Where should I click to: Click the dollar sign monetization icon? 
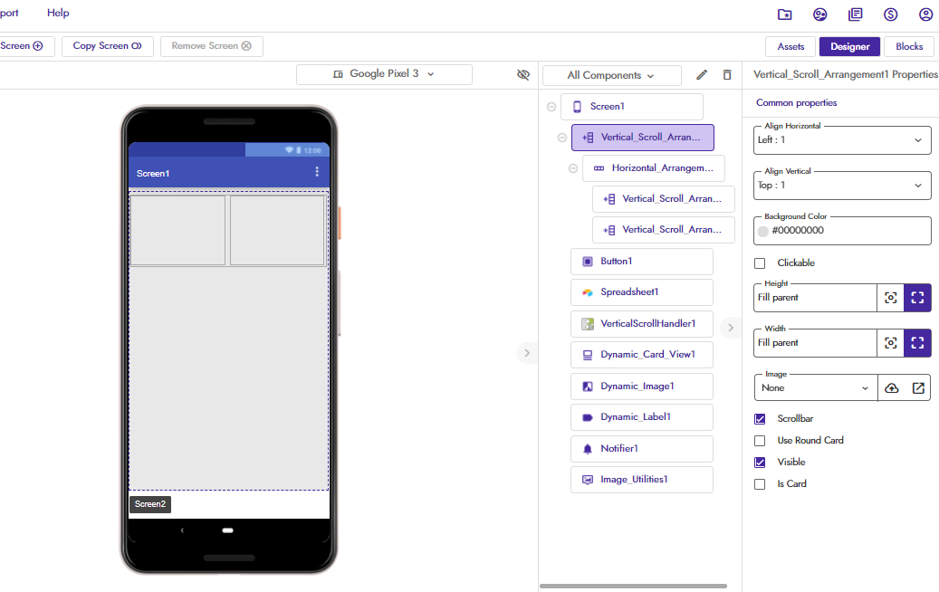(x=890, y=14)
